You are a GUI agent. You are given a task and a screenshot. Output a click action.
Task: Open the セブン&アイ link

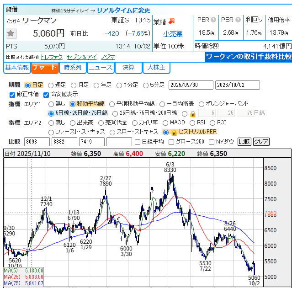click(82, 57)
